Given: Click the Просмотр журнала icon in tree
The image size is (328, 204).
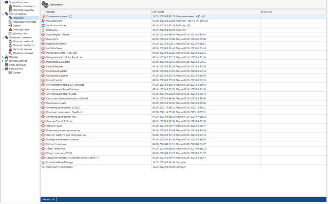Looking at the screenshot, I should coord(10,10).
